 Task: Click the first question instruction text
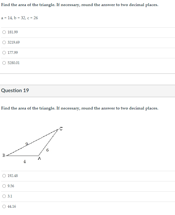[x=79, y=5]
